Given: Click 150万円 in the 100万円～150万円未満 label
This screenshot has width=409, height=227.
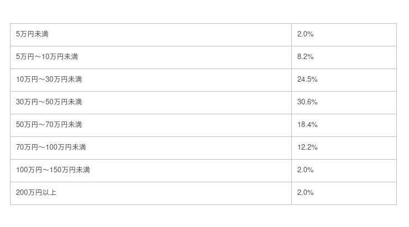Looking at the screenshot, I should pyautogui.click(x=61, y=170).
